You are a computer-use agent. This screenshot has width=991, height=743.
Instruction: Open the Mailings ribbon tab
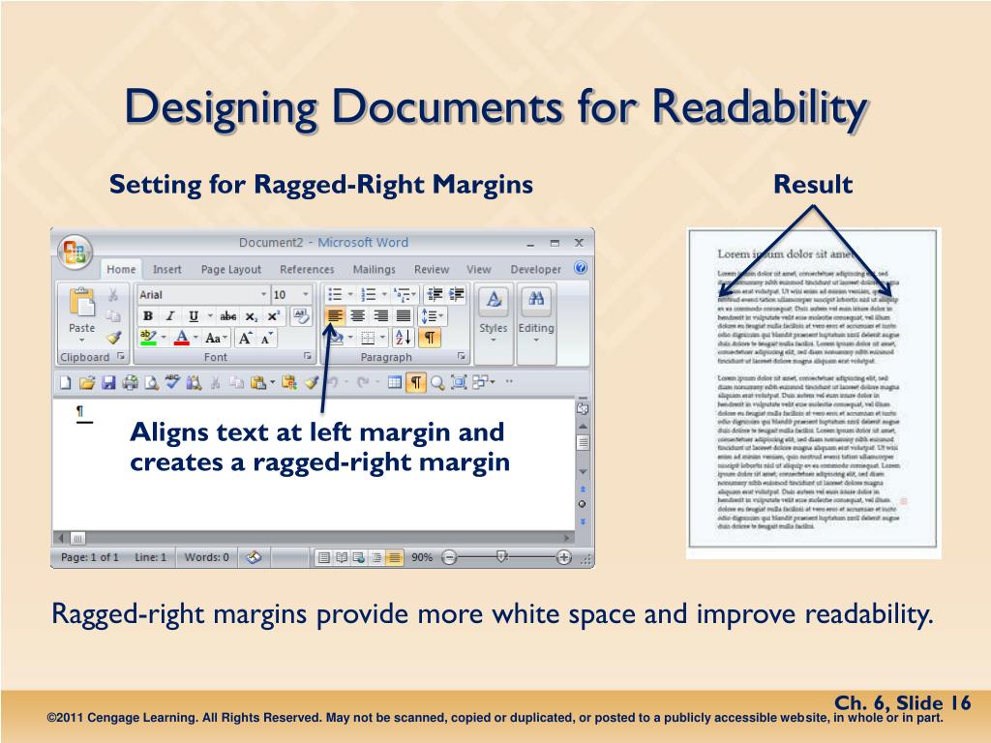pyautogui.click(x=375, y=270)
